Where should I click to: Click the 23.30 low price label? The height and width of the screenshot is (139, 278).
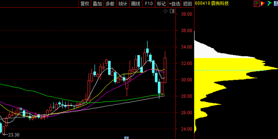click(x=14, y=135)
